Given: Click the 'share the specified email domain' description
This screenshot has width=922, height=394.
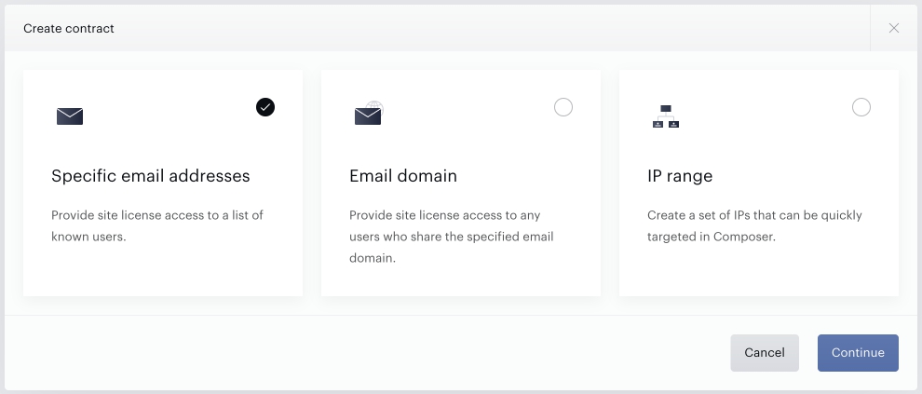Looking at the screenshot, I should click(451, 237).
